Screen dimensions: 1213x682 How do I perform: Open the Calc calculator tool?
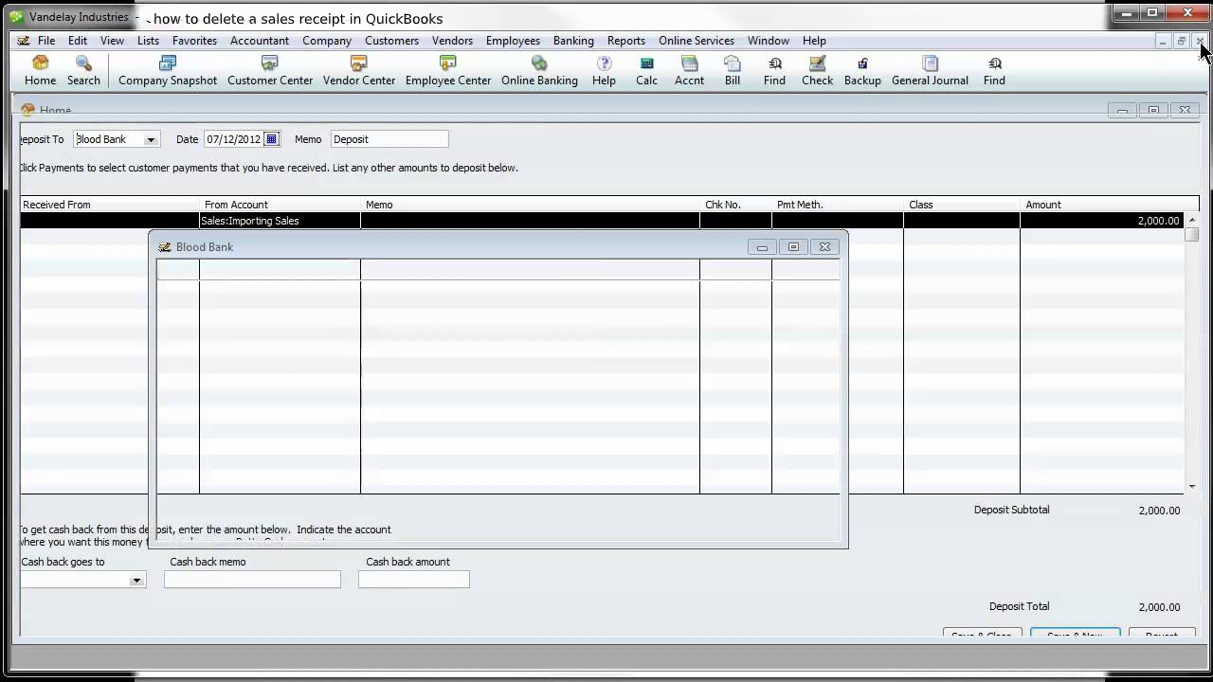pos(646,70)
